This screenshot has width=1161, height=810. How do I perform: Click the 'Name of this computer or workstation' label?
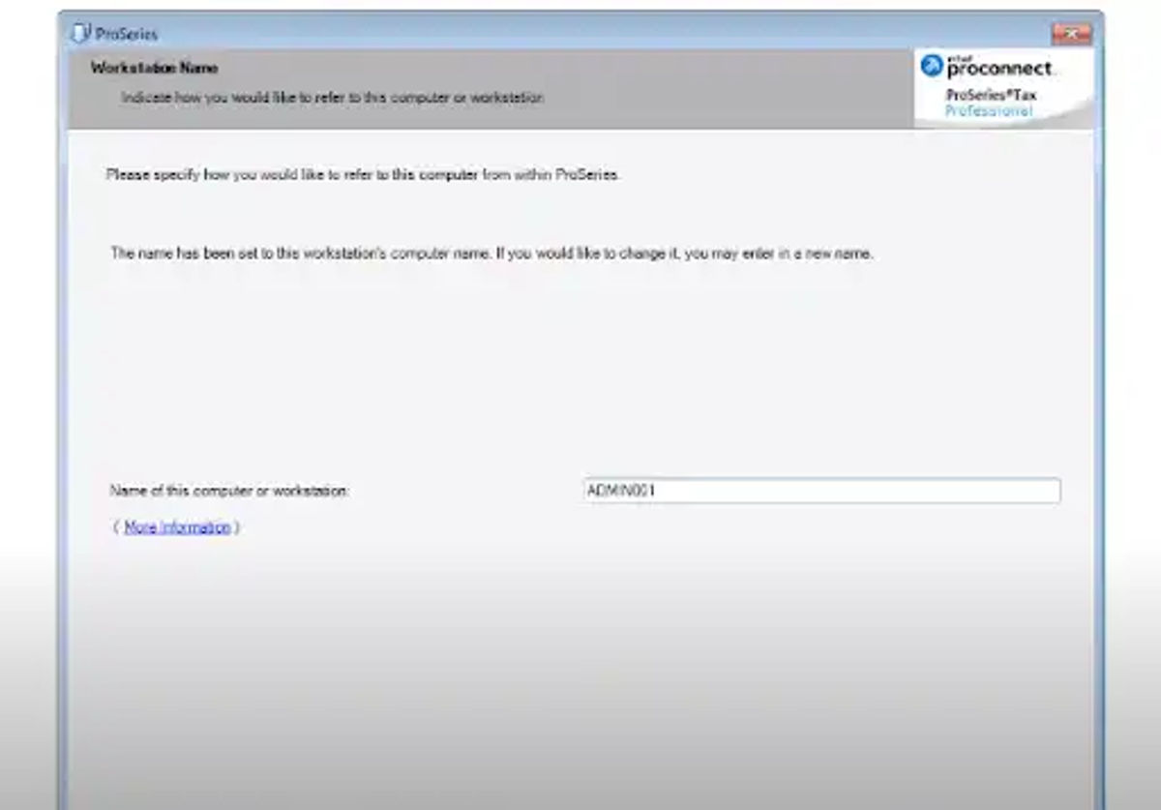(x=229, y=491)
